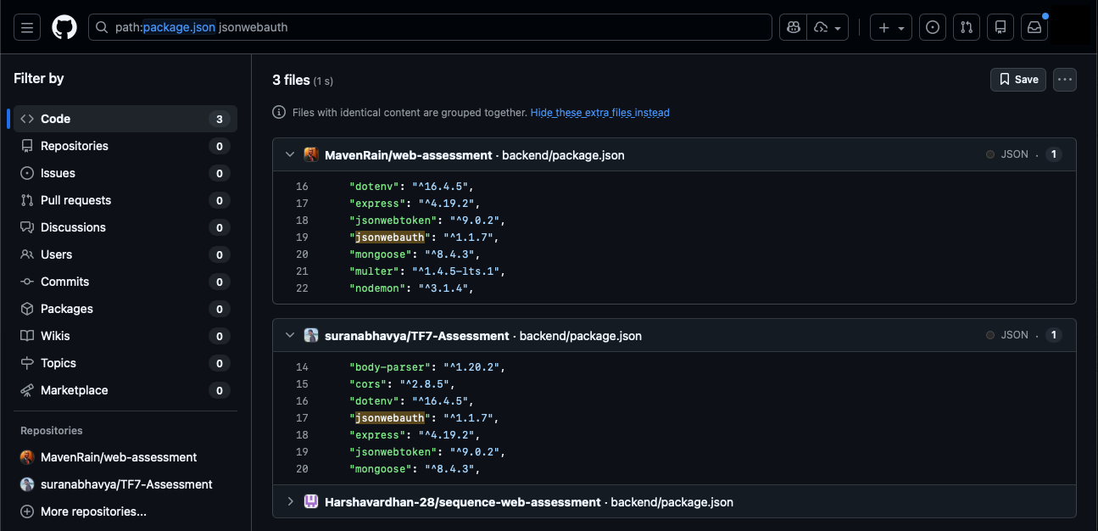1098x531 pixels.
Task: Open the issues icon in header
Action: tap(933, 27)
